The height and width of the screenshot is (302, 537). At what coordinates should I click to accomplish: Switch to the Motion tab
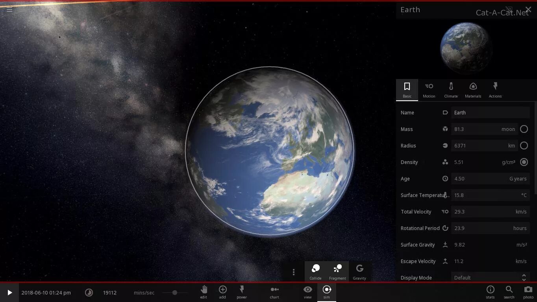429,90
